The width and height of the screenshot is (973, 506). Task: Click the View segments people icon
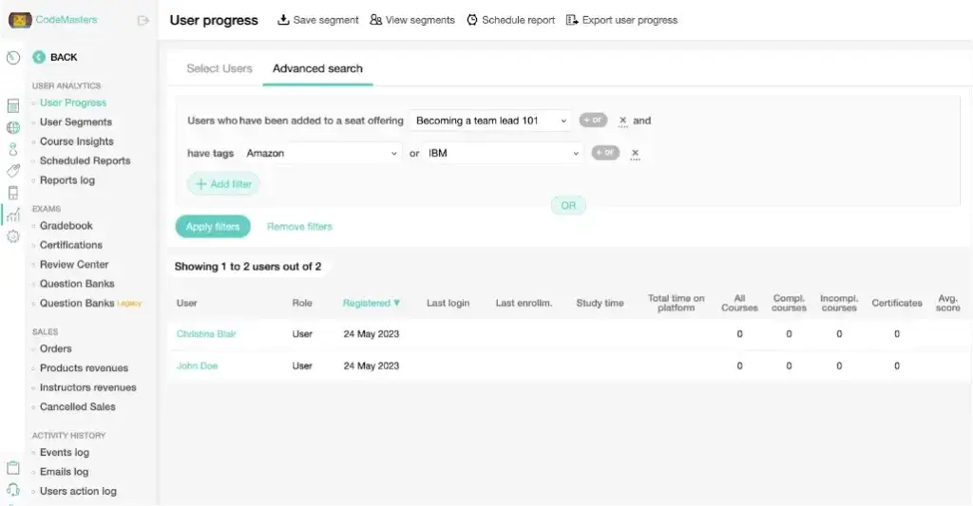(x=375, y=20)
